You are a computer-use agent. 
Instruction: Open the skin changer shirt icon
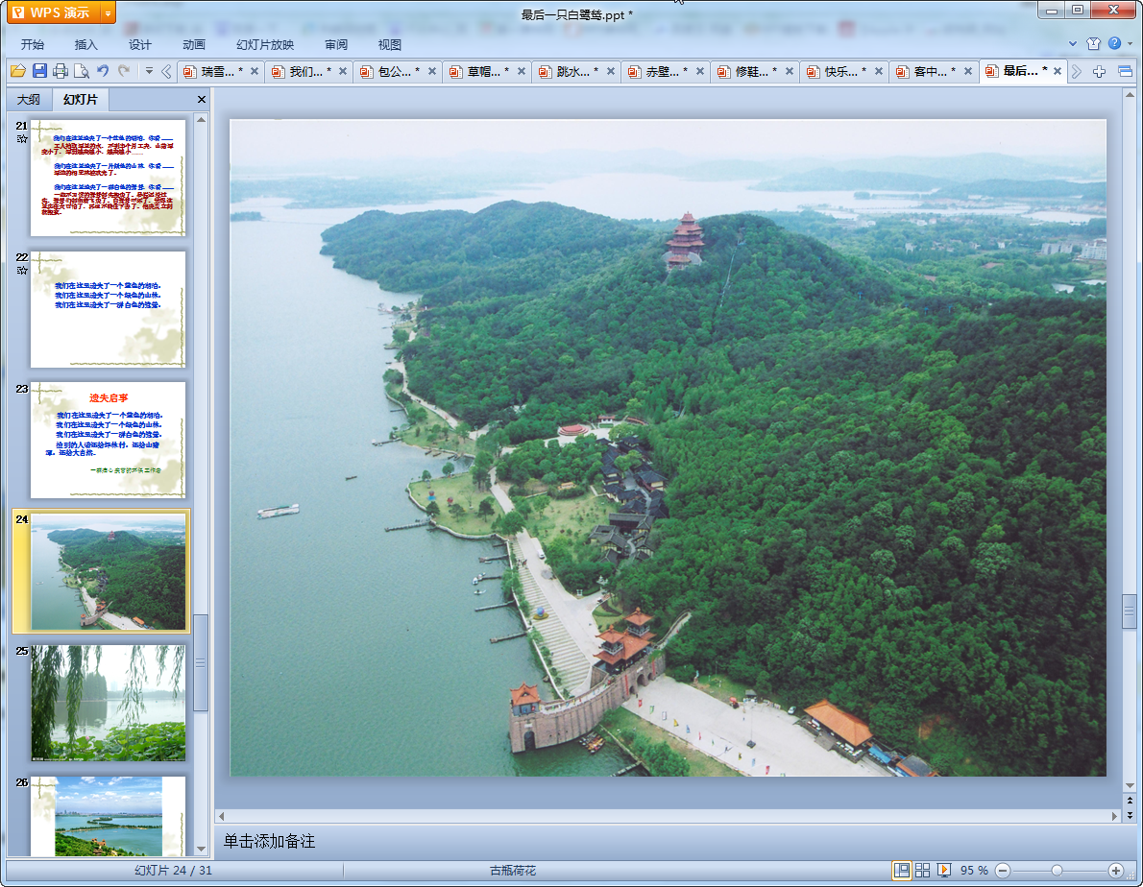[1093, 44]
